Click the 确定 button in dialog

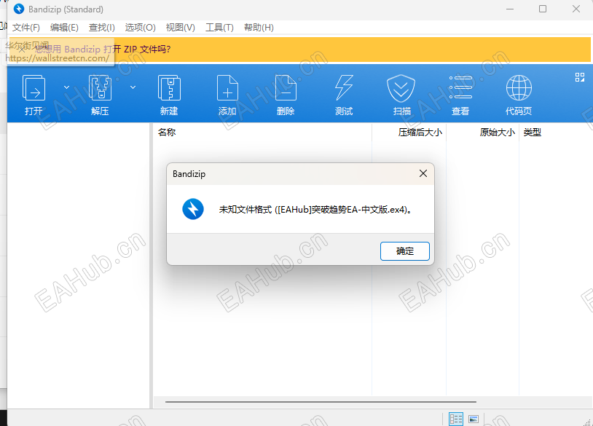(x=404, y=251)
